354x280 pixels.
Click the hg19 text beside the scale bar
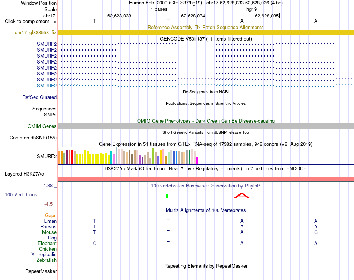[x=252, y=9]
